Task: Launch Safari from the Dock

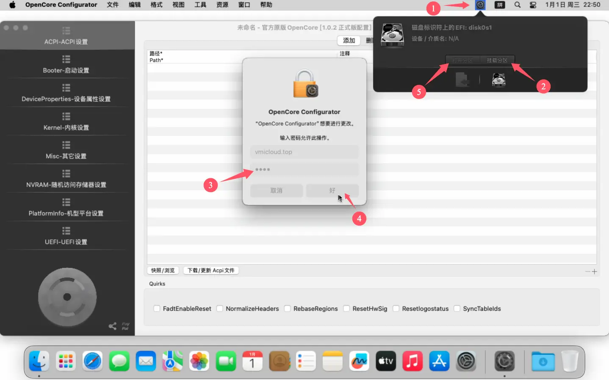Action: 92,361
